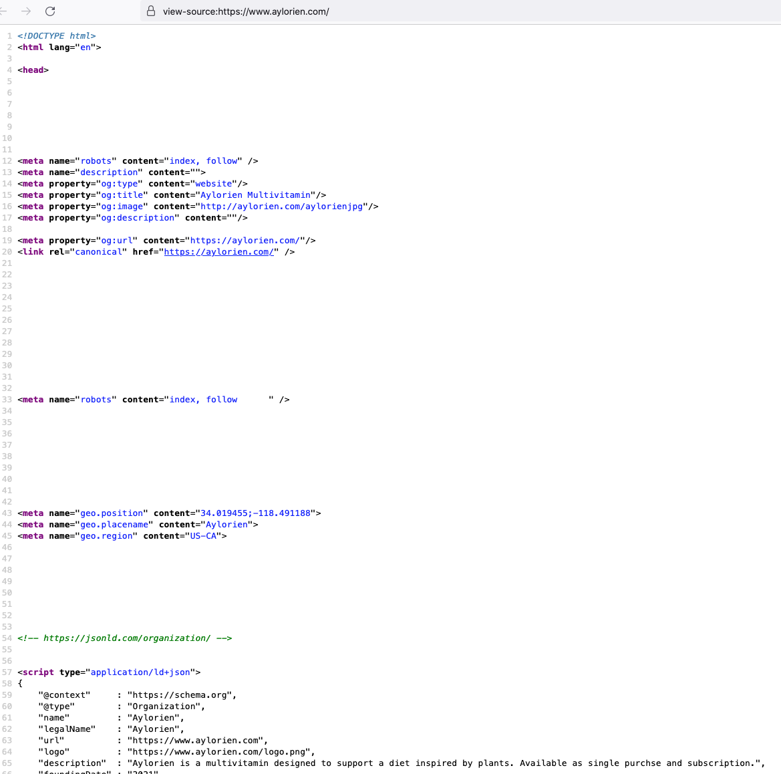781x774 pixels.
Task: Click the geo.placename Aylorien line
Action: pos(138,524)
